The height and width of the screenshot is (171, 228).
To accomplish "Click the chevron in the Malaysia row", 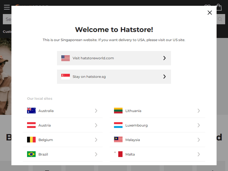I will (x=199, y=140).
